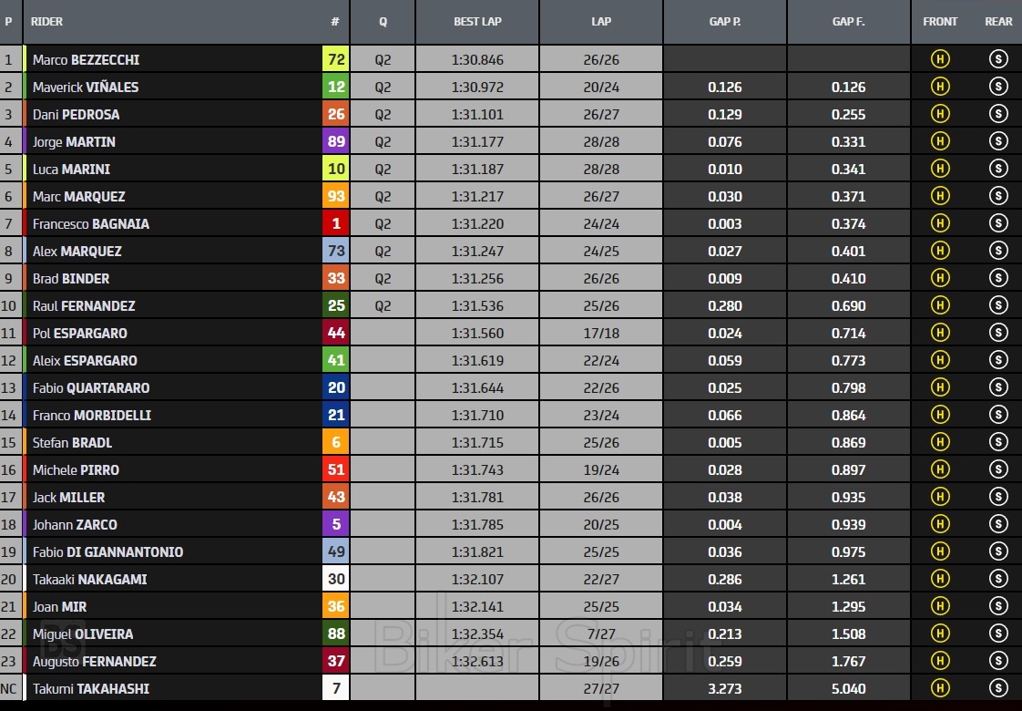Click front tyre H icon for Joan Mir
The width and height of the screenshot is (1022, 711).
(939, 607)
